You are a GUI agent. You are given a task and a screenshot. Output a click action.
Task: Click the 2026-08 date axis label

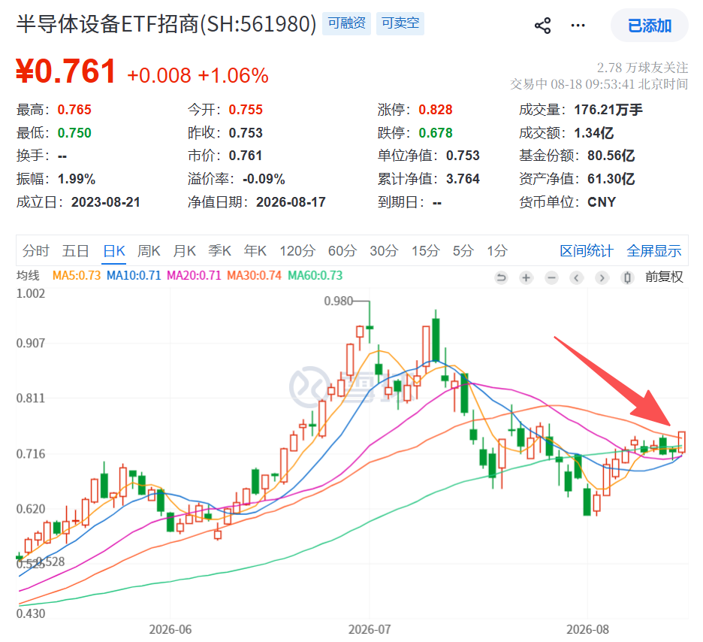[x=588, y=630]
